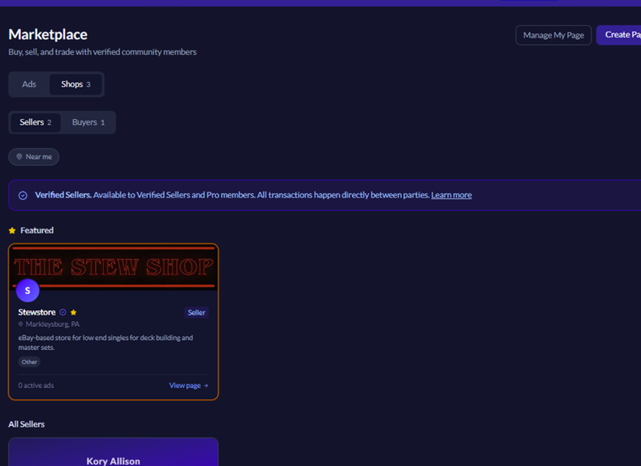Click the Stewstore avatar with letter S
The image size is (641, 466).
28,291
